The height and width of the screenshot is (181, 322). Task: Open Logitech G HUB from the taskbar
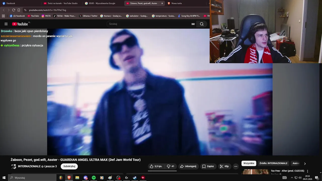(x=127, y=178)
